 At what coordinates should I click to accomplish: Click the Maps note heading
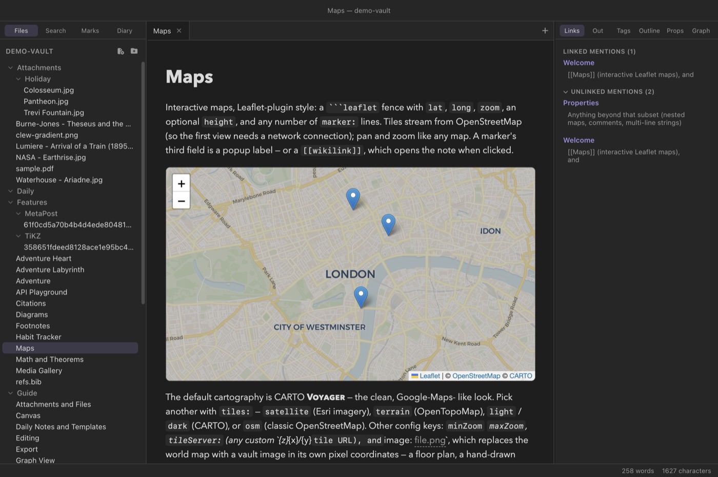point(189,77)
